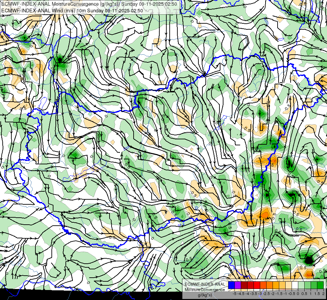Screen dimensions: 327x300
Task: Click the MoistureConvergence title line at top
Action: 89,4
